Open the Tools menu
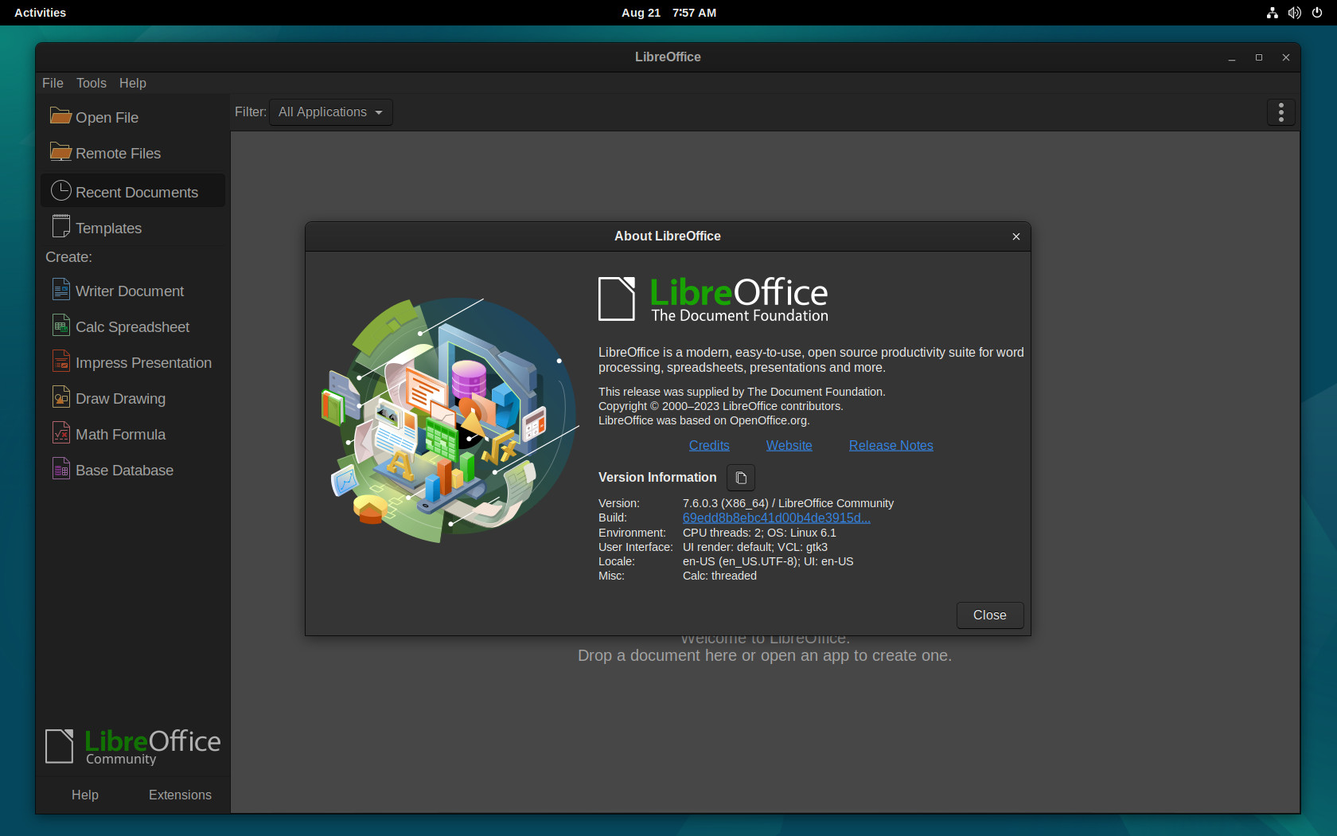This screenshot has width=1337, height=836. point(92,83)
